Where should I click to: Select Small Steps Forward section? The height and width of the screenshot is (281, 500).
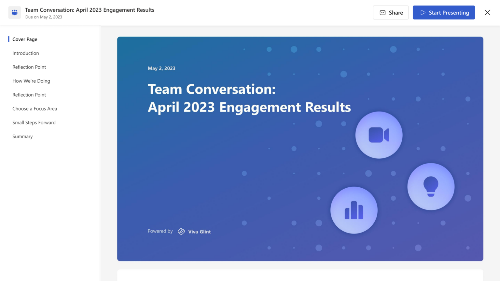click(34, 123)
